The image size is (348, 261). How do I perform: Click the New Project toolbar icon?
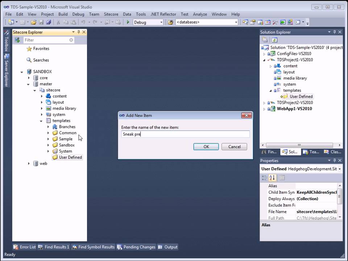(11, 22)
